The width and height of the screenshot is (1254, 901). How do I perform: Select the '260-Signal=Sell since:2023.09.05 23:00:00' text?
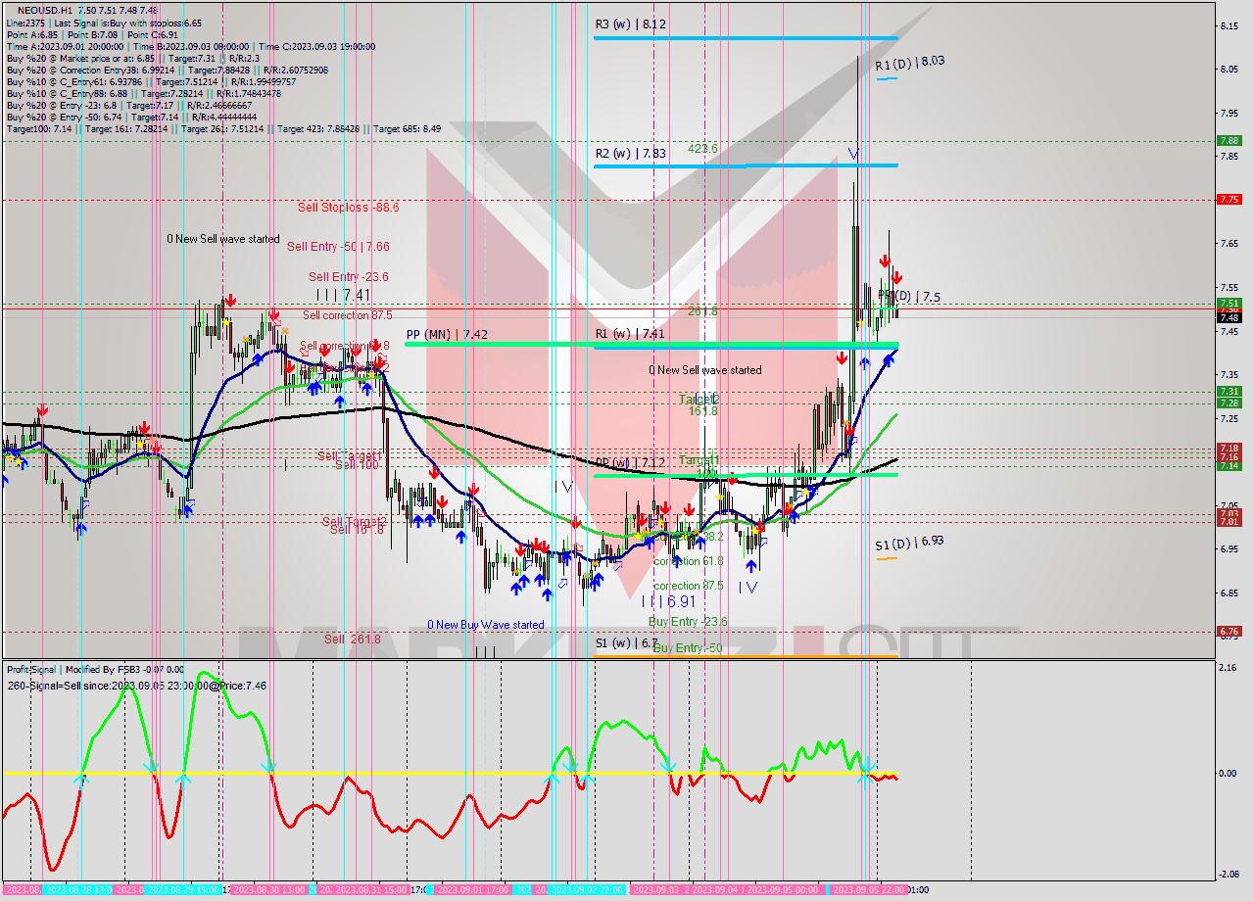pos(136,686)
